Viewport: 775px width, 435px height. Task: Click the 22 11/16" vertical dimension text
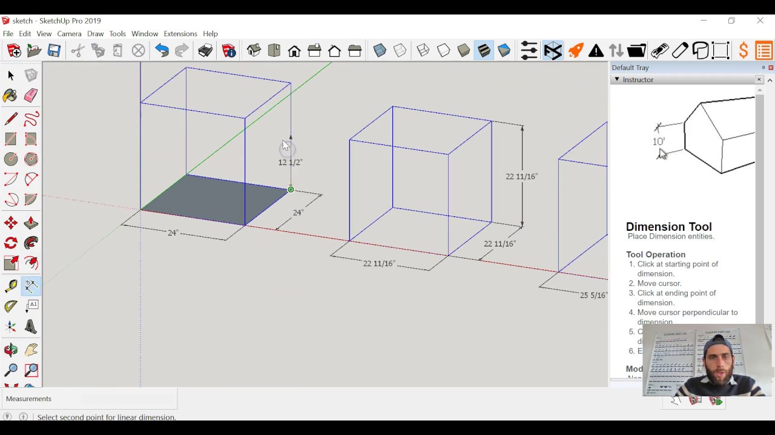click(521, 176)
